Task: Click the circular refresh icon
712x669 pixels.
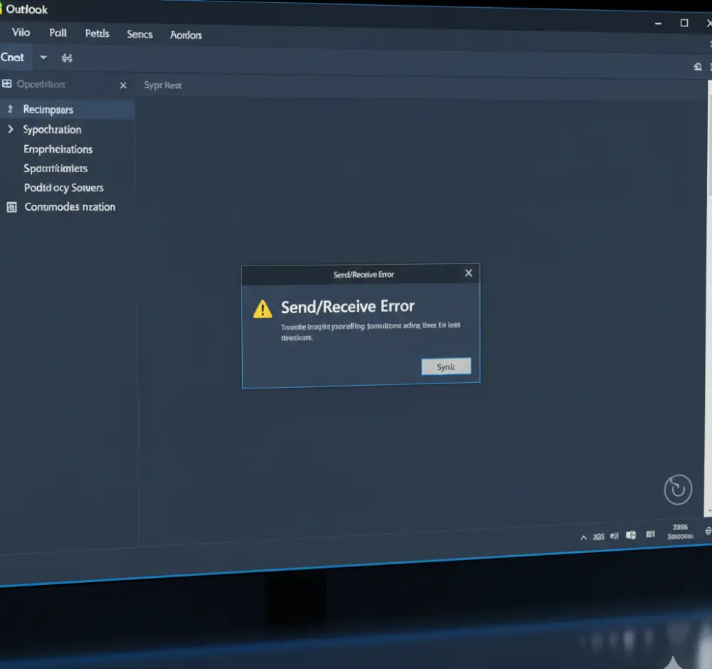Action: point(678,489)
